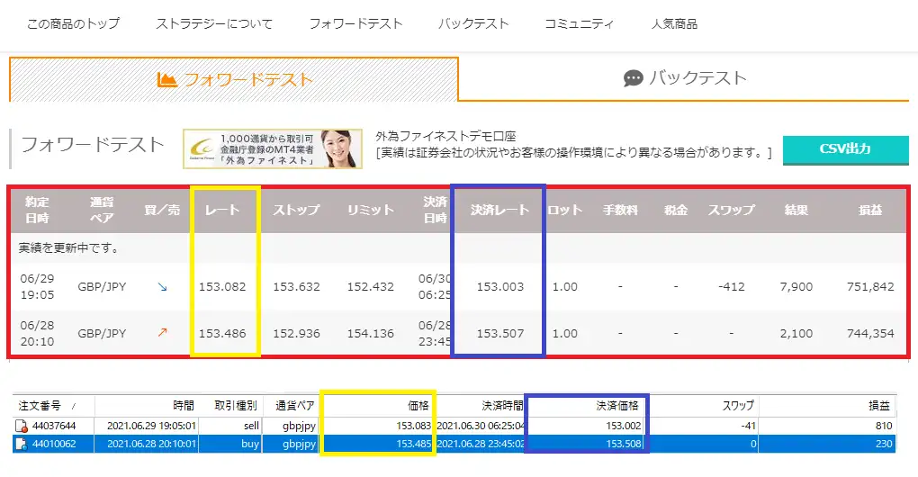Open the この商品のトップ menu item
Image resolution: width=918 pixels, height=477 pixels.
pyautogui.click(x=73, y=23)
